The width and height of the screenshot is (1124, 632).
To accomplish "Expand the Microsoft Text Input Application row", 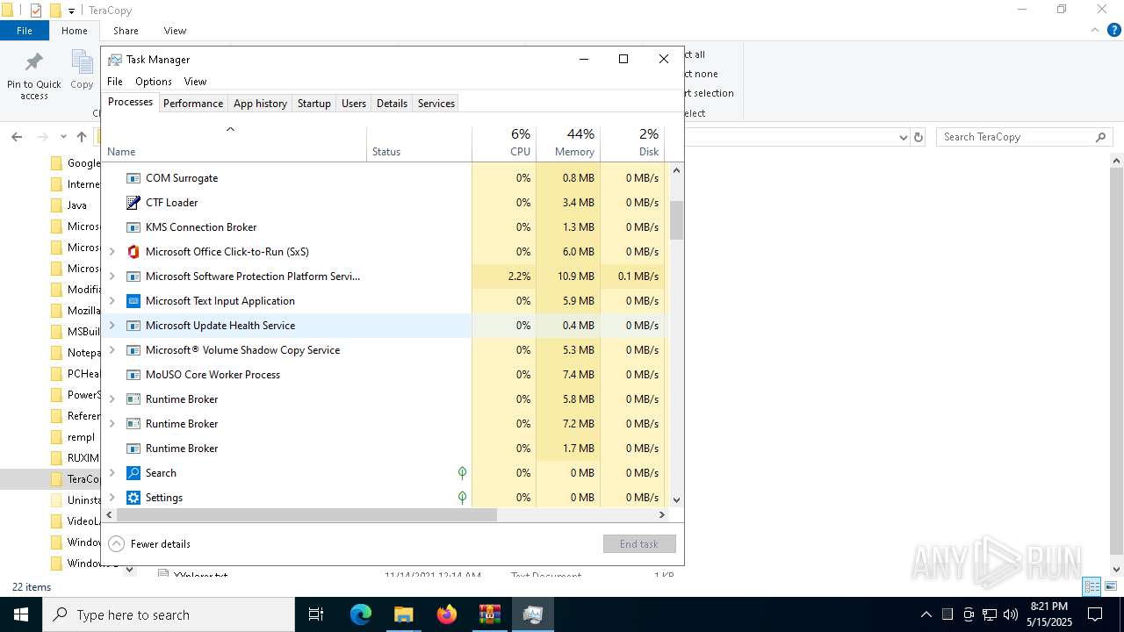I will pyautogui.click(x=112, y=301).
